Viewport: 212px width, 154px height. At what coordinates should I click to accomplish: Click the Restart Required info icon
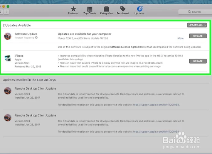point(36,37)
